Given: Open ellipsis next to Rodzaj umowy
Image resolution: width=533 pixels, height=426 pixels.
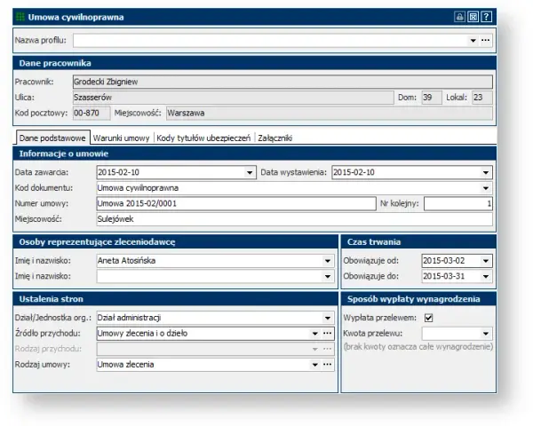Looking at the screenshot, I should pyautogui.click(x=327, y=365).
